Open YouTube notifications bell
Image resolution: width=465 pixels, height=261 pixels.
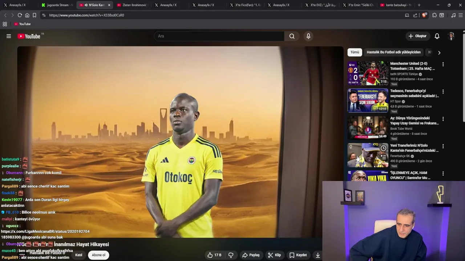[437, 36]
